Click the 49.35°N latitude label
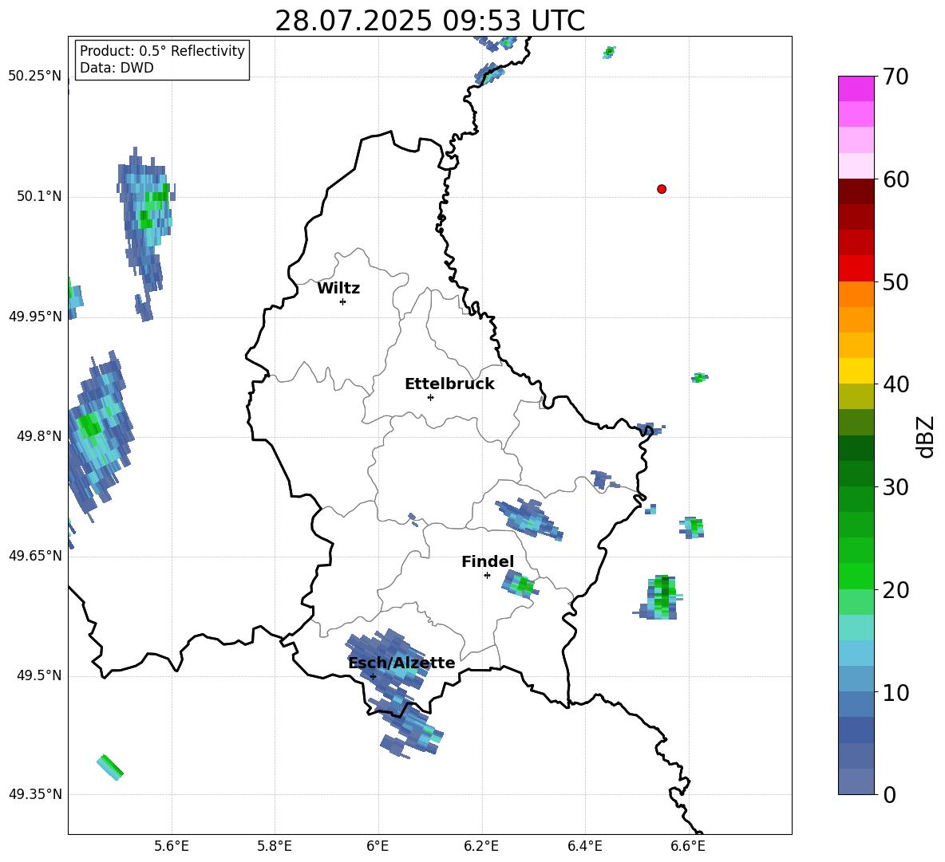945x862 pixels. [x=35, y=794]
